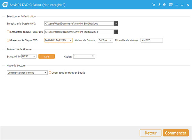Click the Étiquette de Volume text field
Image resolution: width=192 pixels, height=140 pixels.
(x=151, y=40)
